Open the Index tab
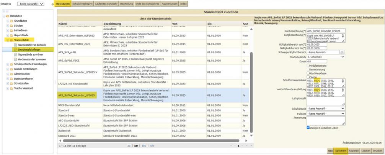The height and width of the screenshot is (155, 385). tap(183, 4)
